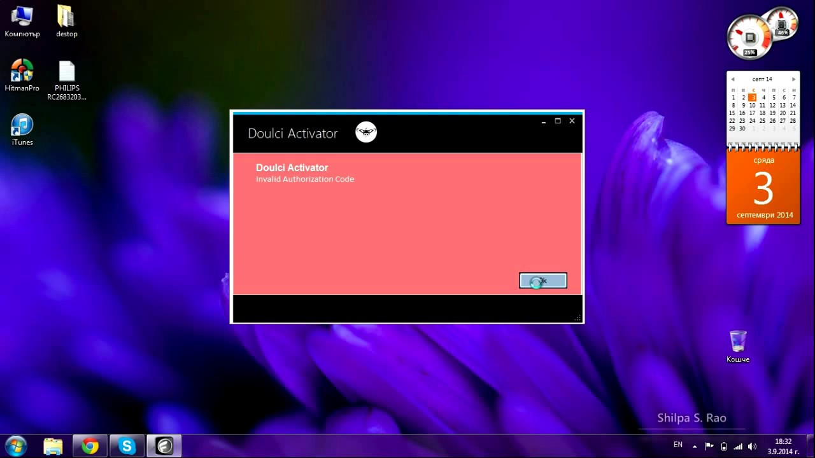Viewport: 815px width, 458px height.
Task: Select the PHILIPS RC2683203 file icon
Action: [x=67, y=80]
